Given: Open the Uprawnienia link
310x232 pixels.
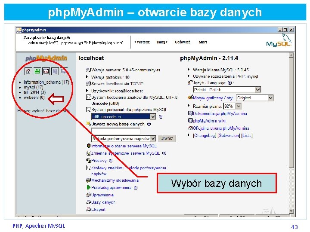Looking at the screenshot, I should pos(102,195).
